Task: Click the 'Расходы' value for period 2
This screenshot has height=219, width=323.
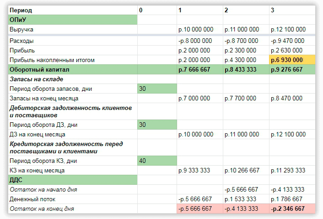Action: [x=246, y=41]
